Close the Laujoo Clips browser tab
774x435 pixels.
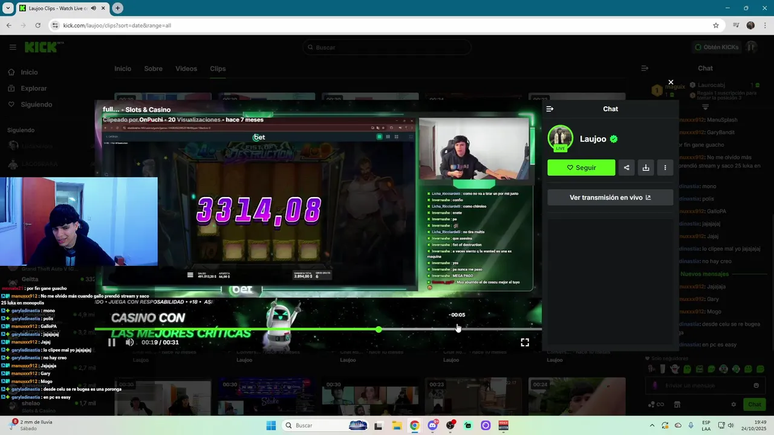pyautogui.click(x=102, y=8)
